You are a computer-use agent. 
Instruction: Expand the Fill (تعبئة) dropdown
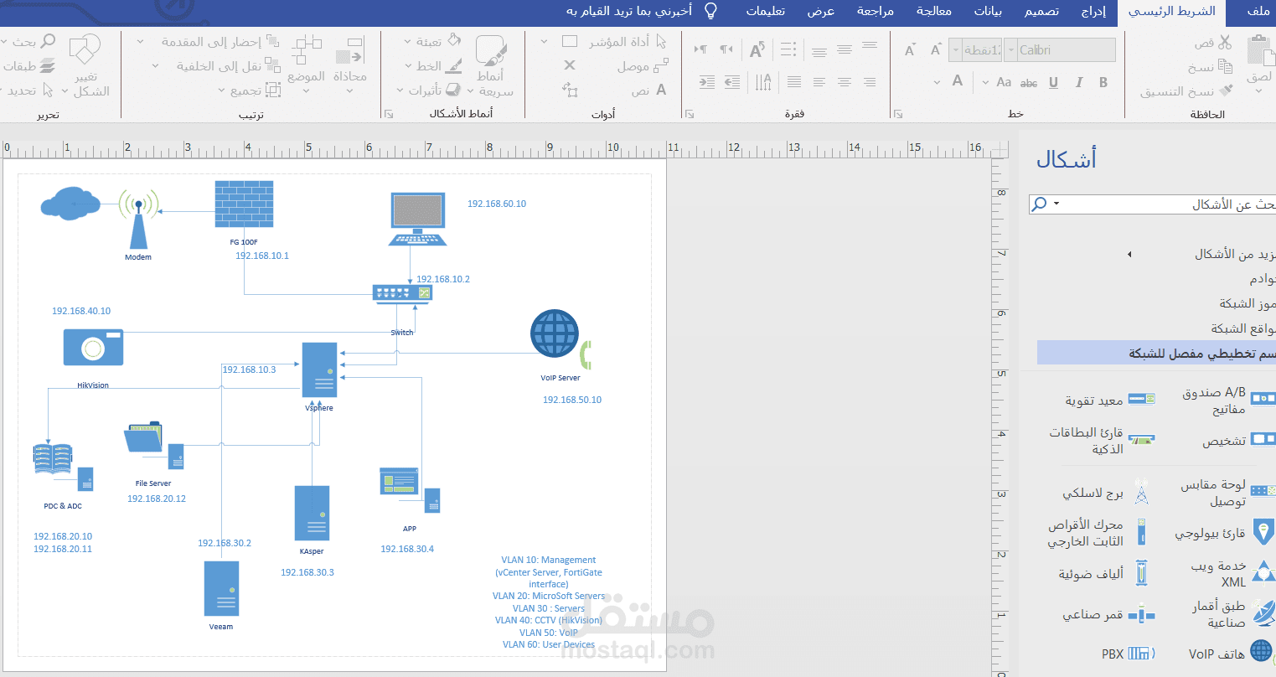(408, 42)
